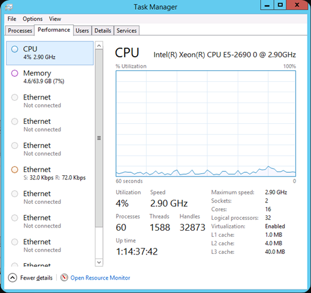311x293 pixels.
Task: Click the Task Manager title bar icon
Action: click(9, 7)
